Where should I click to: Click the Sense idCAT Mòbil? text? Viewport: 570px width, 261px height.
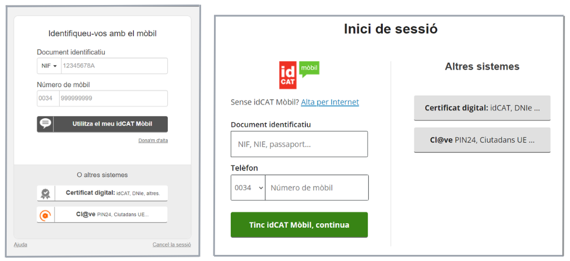[265, 102]
